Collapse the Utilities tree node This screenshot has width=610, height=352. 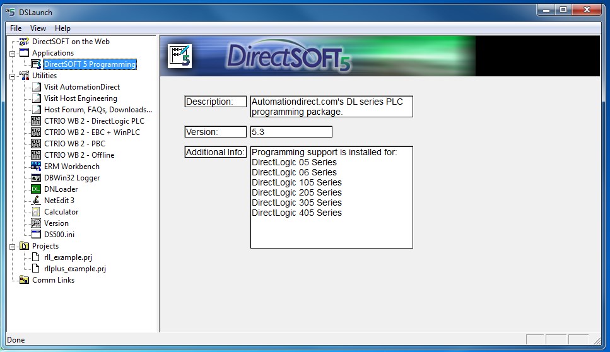point(12,76)
